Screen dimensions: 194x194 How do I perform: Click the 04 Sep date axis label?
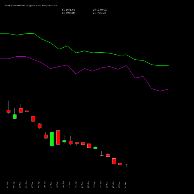26,185
